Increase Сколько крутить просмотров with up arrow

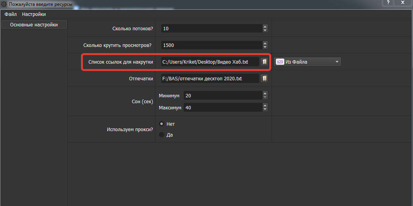click(x=265, y=43)
